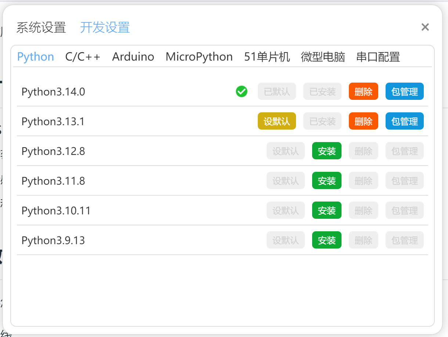Click 删除 in the Python3.12.8 row
This screenshot has width=448, height=337.
(364, 151)
